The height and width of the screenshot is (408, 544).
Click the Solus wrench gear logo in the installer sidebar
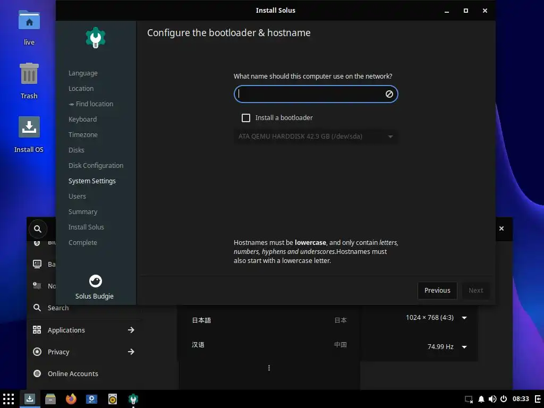(96, 38)
